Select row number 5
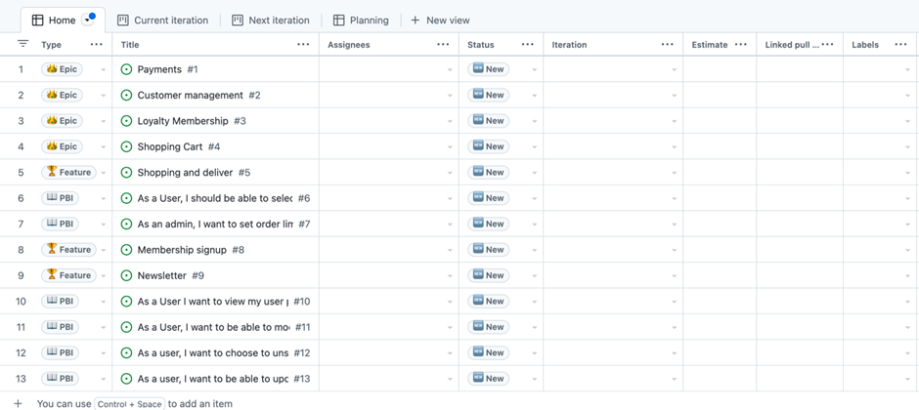The height and width of the screenshot is (410, 919). (22, 172)
